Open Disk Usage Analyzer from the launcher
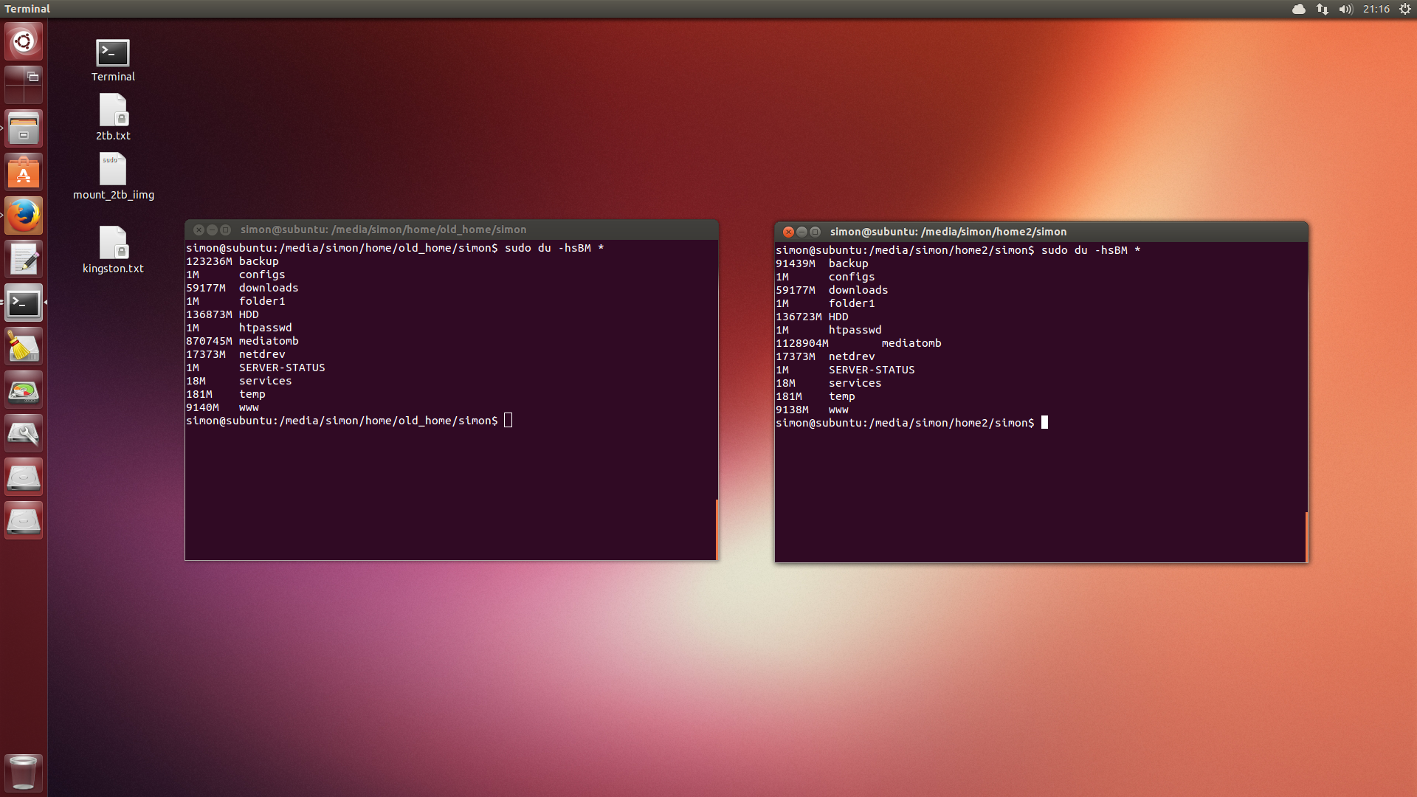Viewport: 1417px width, 797px height. click(24, 390)
